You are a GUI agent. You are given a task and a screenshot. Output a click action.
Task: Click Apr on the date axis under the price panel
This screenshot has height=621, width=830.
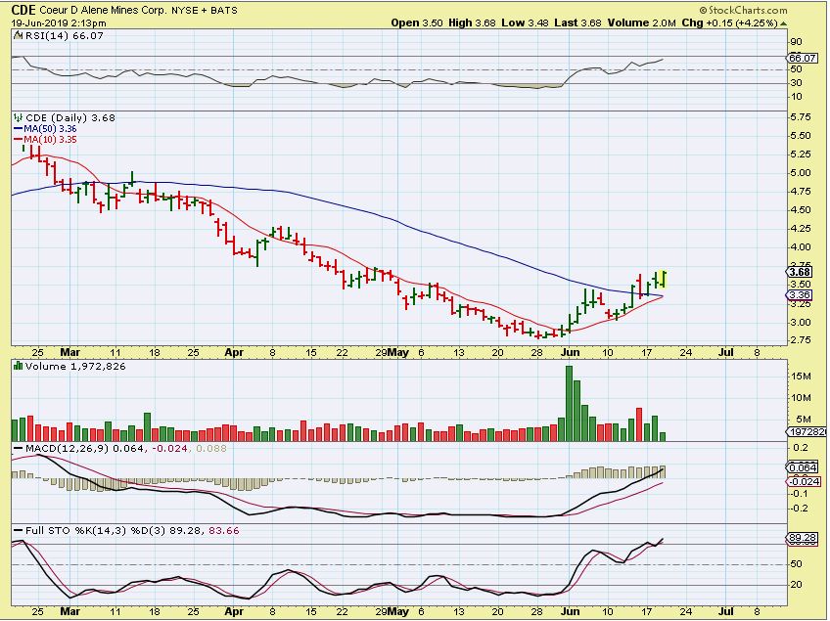point(234,352)
